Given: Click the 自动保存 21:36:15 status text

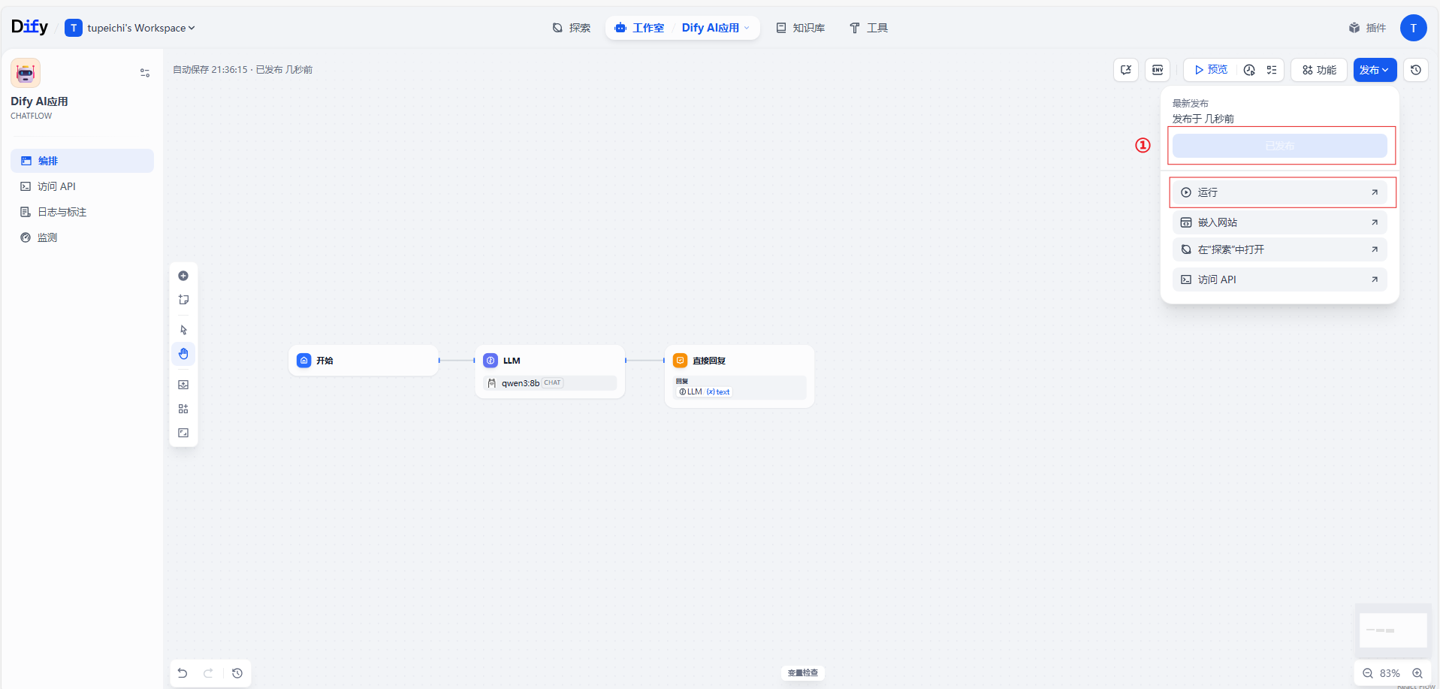Looking at the screenshot, I should click(x=210, y=70).
